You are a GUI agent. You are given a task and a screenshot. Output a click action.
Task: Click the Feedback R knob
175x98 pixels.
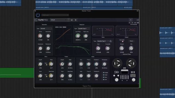coord(96,76)
